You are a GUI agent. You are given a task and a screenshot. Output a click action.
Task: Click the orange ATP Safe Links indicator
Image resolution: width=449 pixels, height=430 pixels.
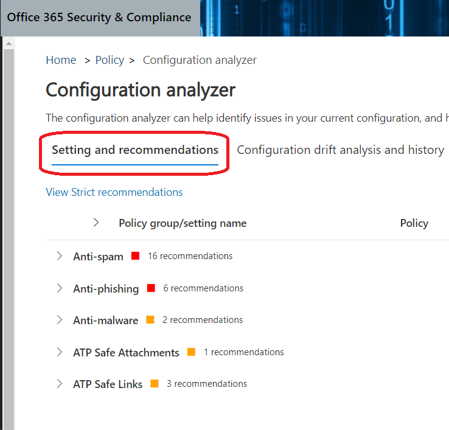coord(155,384)
